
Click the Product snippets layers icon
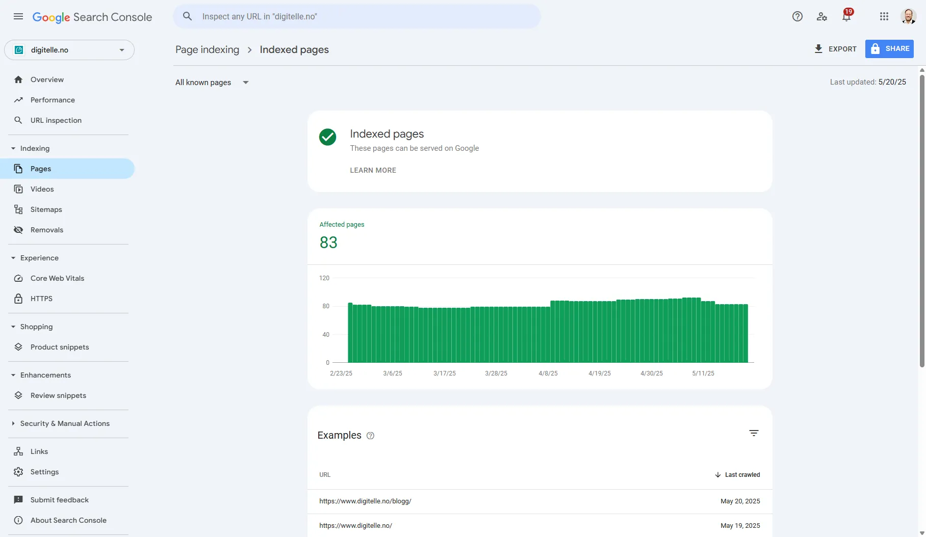pyautogui.click(x=18, y=347)
